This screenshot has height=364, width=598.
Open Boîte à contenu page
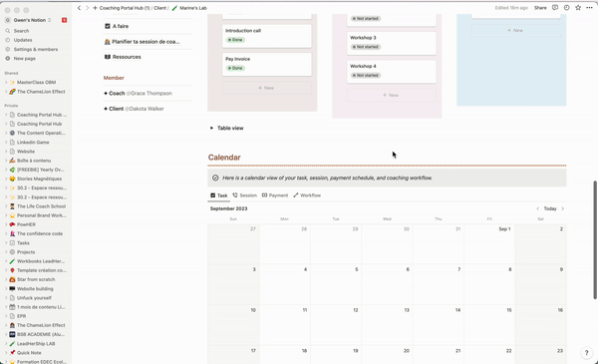pyautogui.click(x=34, y=161)
